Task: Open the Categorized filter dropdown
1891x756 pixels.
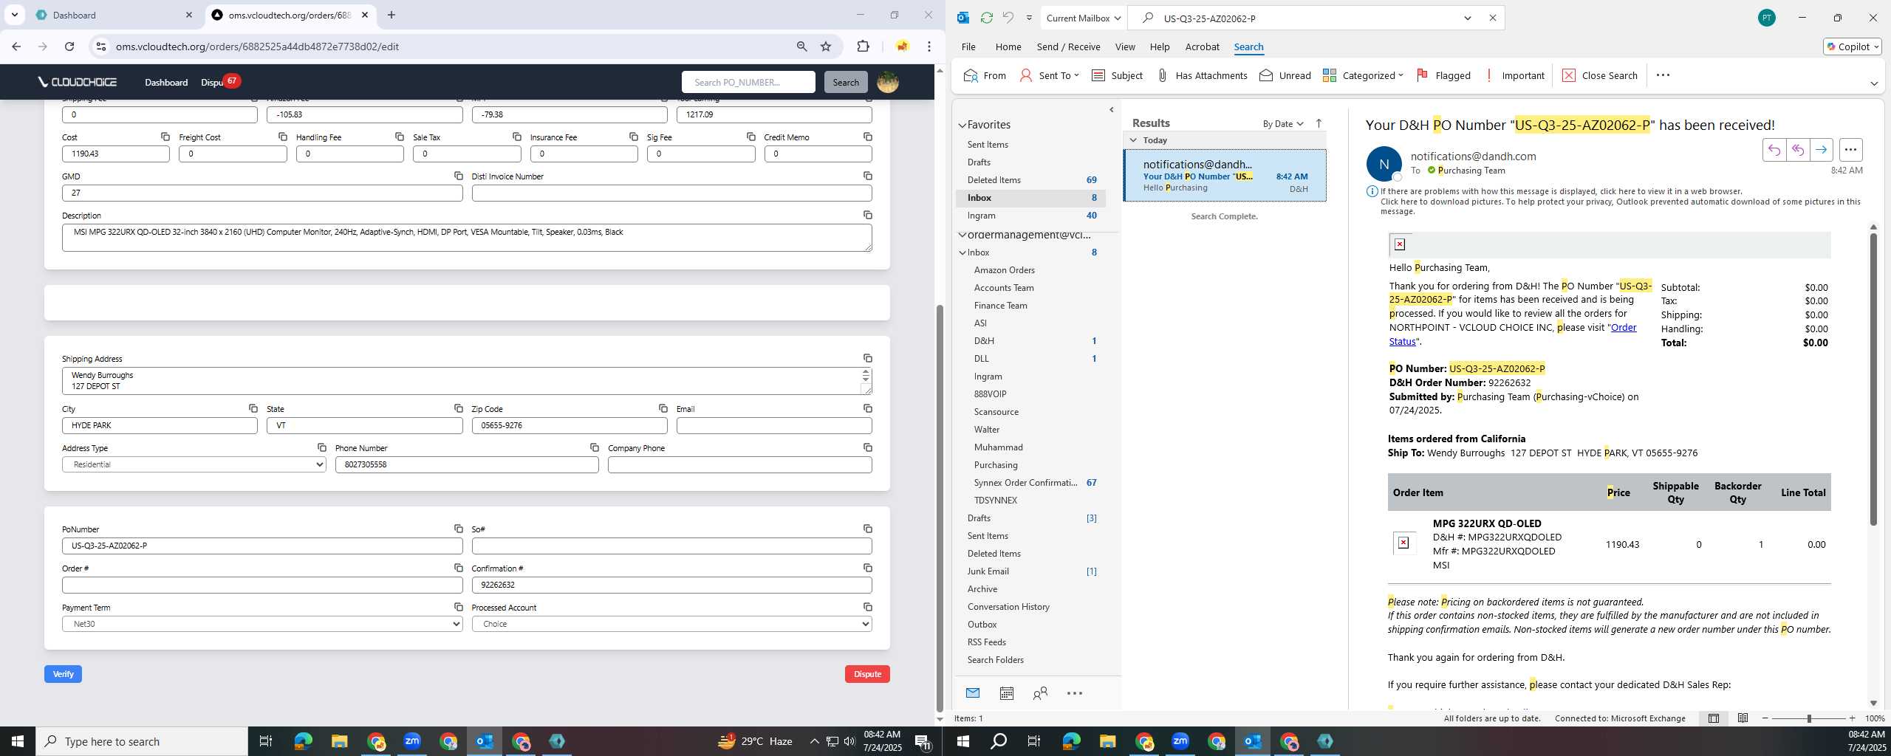Action: (1363, 75)
